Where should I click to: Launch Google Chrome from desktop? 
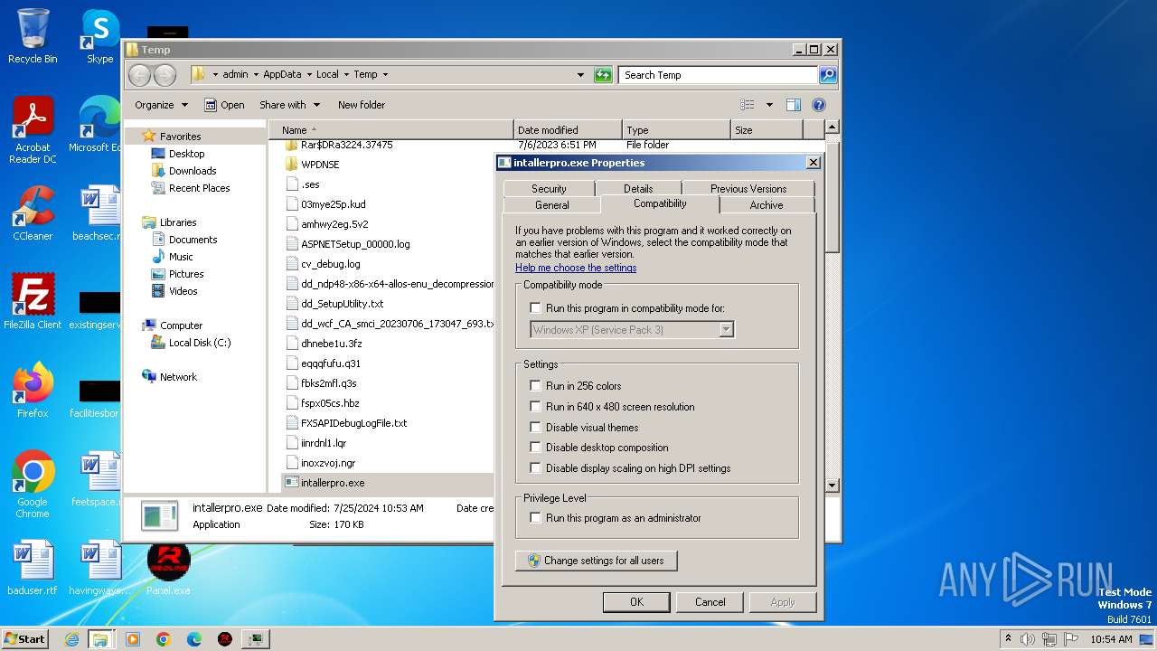[x=33, y=485]
